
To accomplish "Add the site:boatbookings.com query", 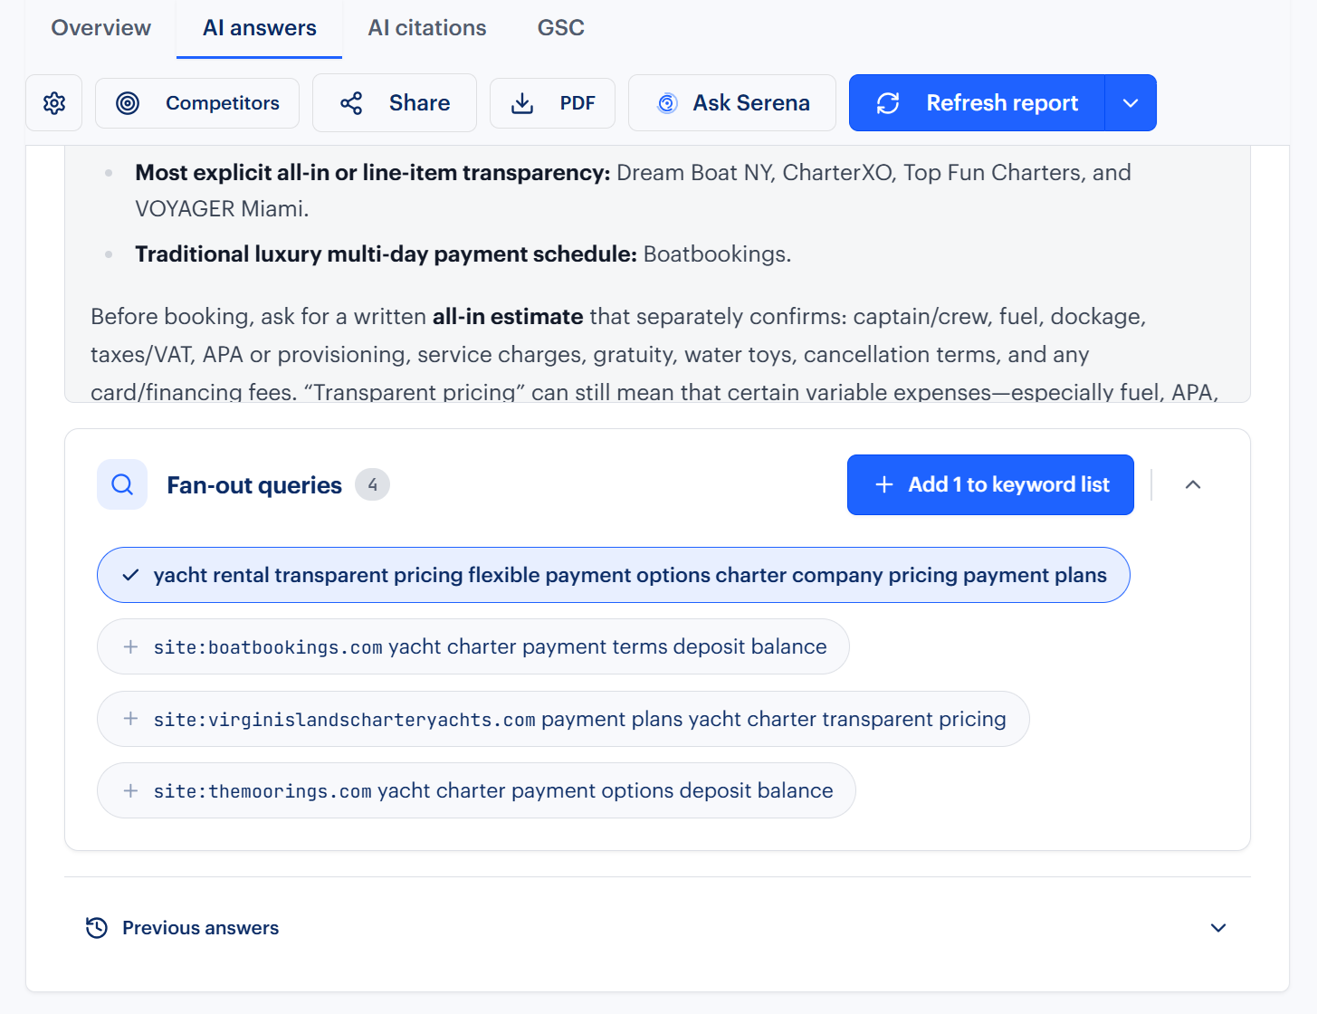I will (x=473, y=646).
